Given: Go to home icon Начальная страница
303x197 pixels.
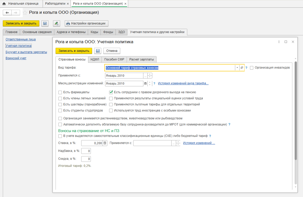Looking at the screenshot, I should (x=4, y=4).
